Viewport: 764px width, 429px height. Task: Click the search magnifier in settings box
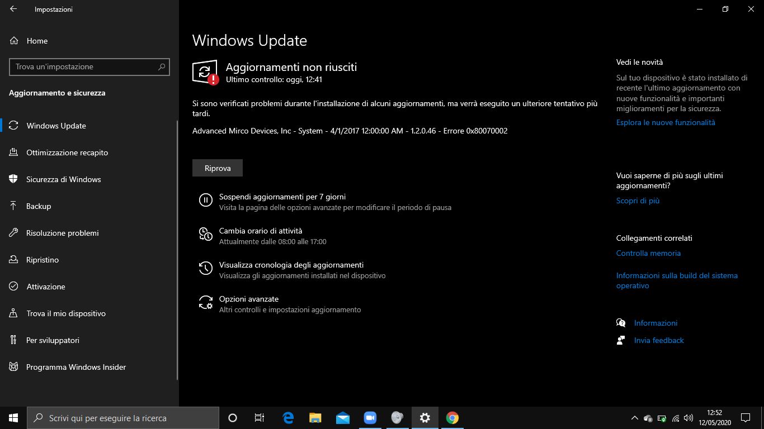[162, 66]
